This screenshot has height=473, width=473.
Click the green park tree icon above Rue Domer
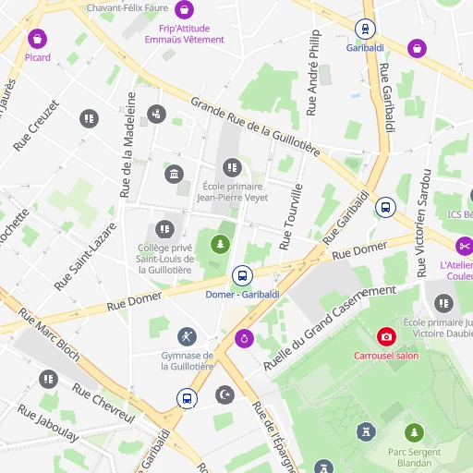[220, 244]
